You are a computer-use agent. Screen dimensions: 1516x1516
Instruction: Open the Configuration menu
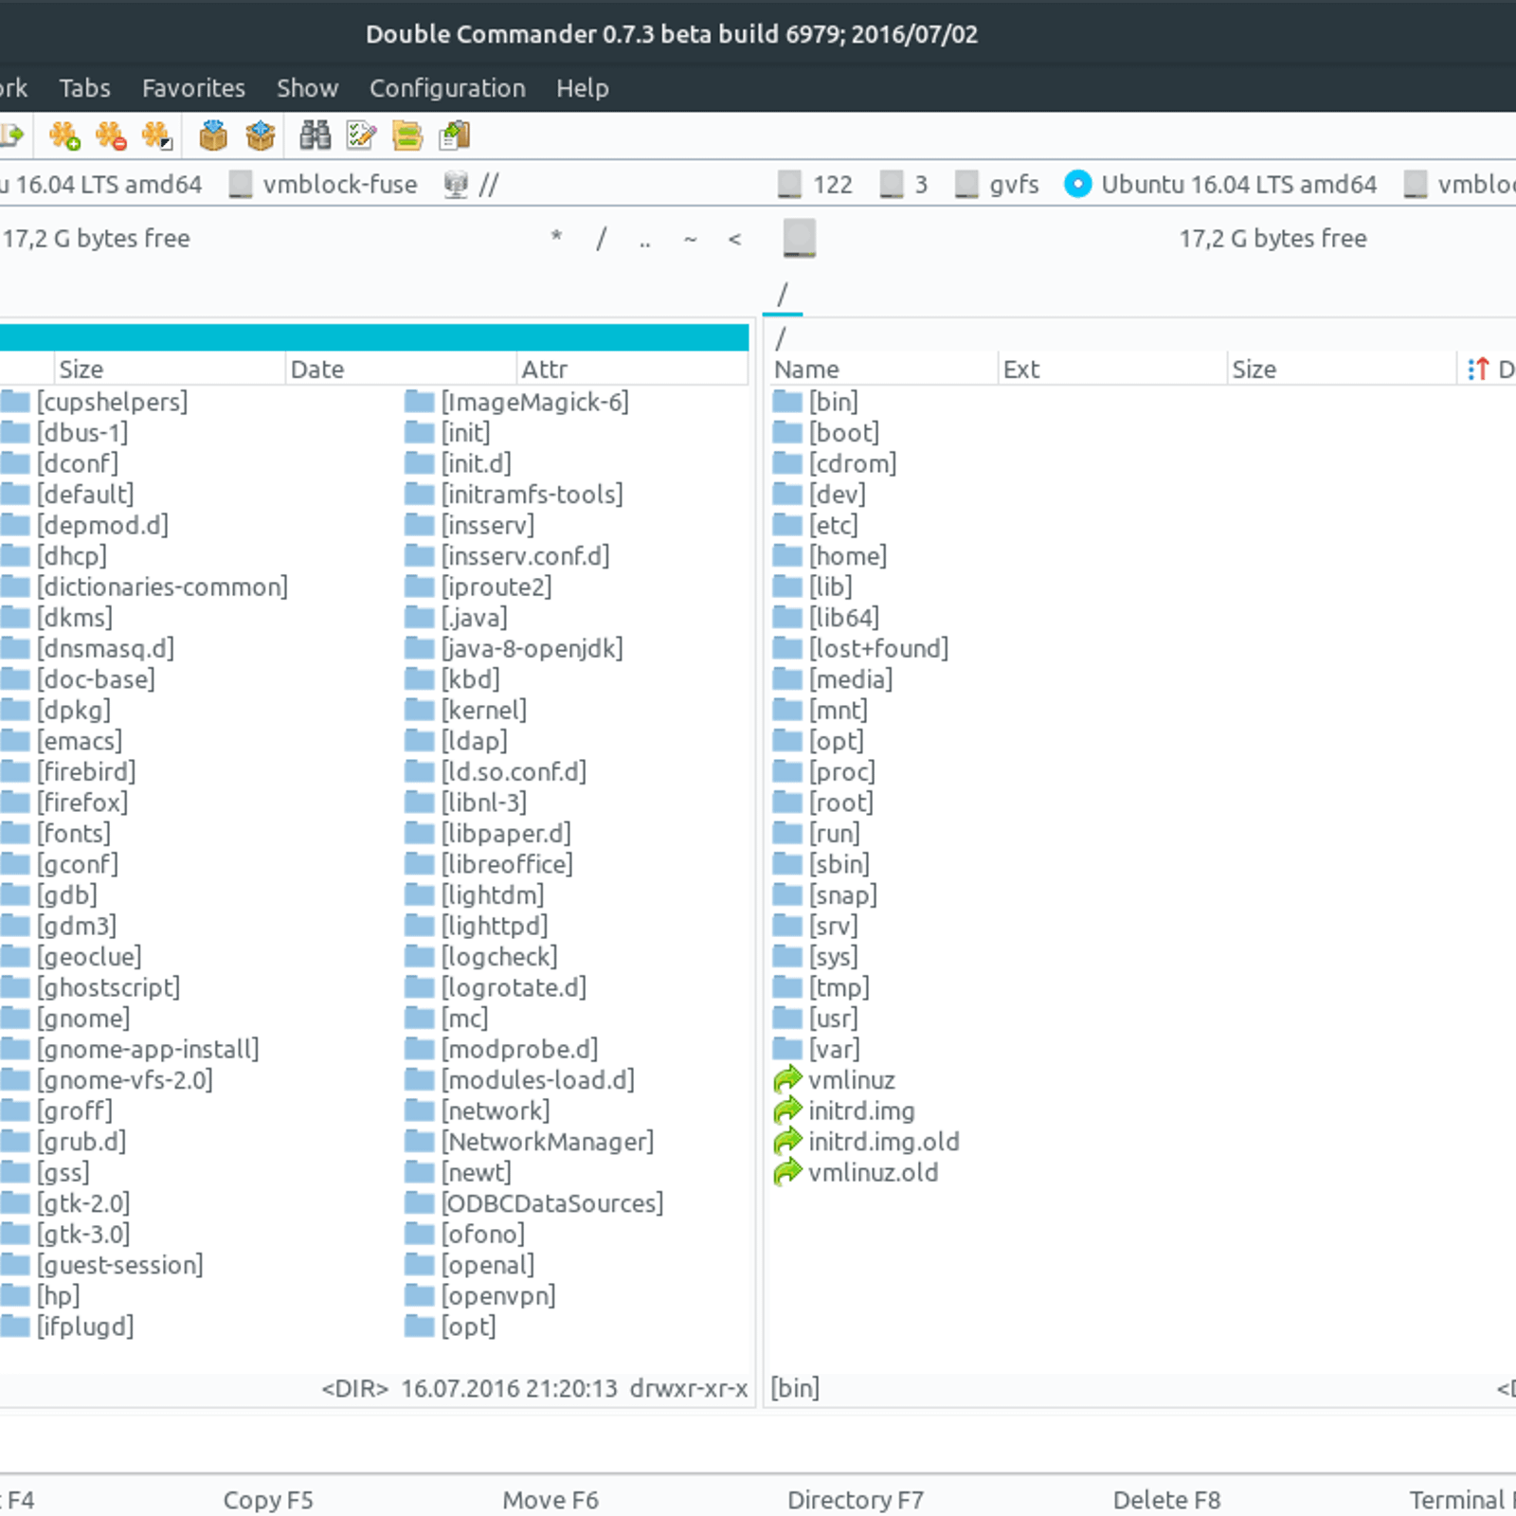pyautogui.click(x=447, y=88)
